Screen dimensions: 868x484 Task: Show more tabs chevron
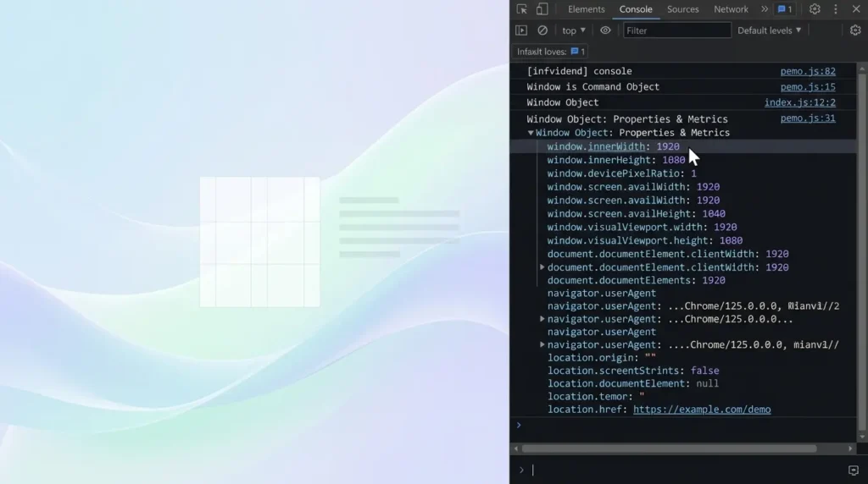point(765,9)
